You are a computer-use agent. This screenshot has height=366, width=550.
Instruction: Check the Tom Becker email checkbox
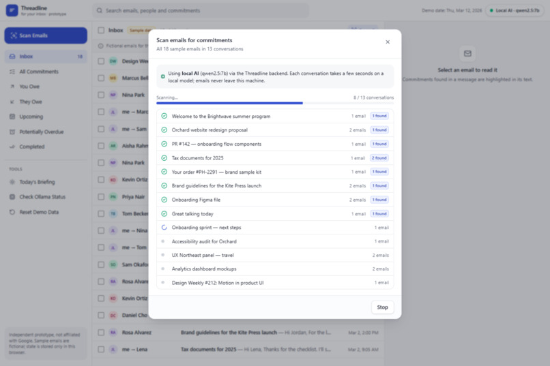(101, 213)
